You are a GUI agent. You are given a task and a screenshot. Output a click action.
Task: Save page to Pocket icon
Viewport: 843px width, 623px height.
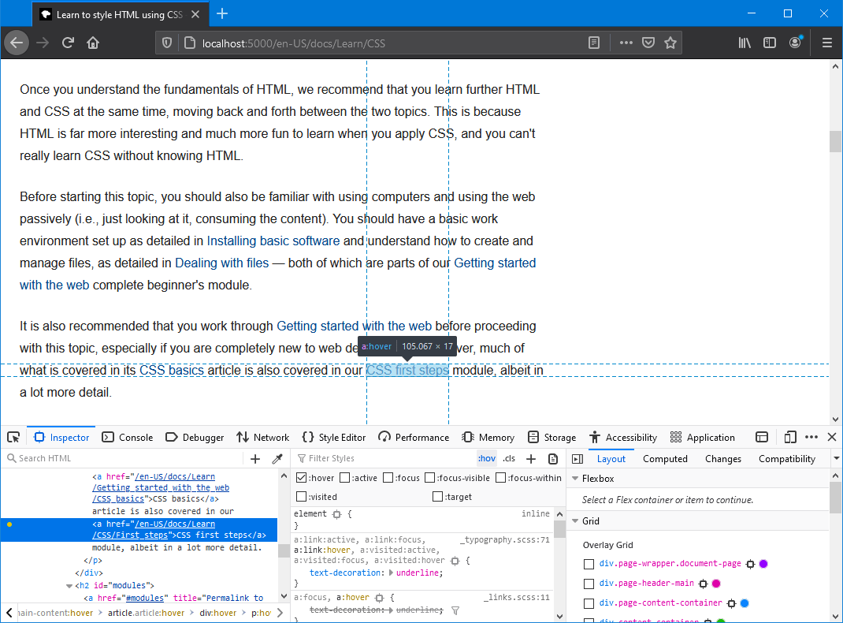[648, 43]
